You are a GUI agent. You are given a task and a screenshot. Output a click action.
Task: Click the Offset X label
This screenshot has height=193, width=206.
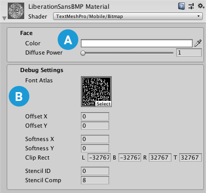[x=36, y=116]
